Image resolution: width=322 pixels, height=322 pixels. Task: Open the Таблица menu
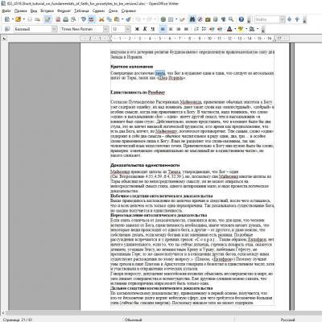click(x=81, y=10)
